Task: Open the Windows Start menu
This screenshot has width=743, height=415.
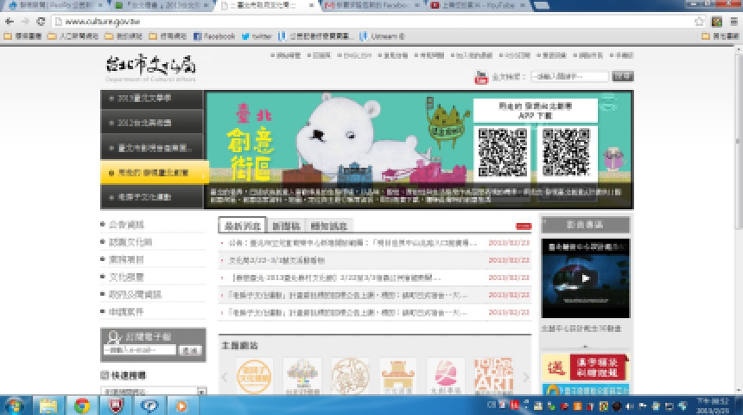Action: tap(15, 405)
